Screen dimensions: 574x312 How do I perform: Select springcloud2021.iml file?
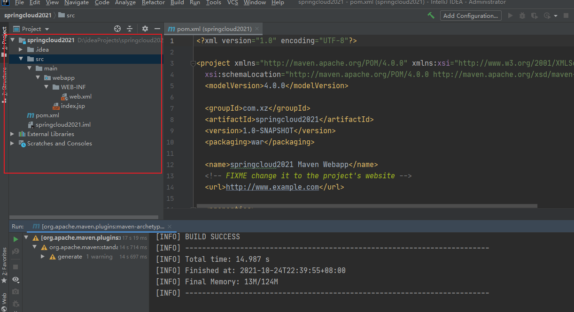tap(63, 125)
